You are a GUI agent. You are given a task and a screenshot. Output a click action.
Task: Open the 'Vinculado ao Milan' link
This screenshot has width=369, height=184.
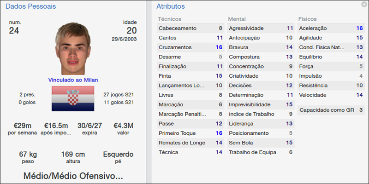[x=73, y=80]
